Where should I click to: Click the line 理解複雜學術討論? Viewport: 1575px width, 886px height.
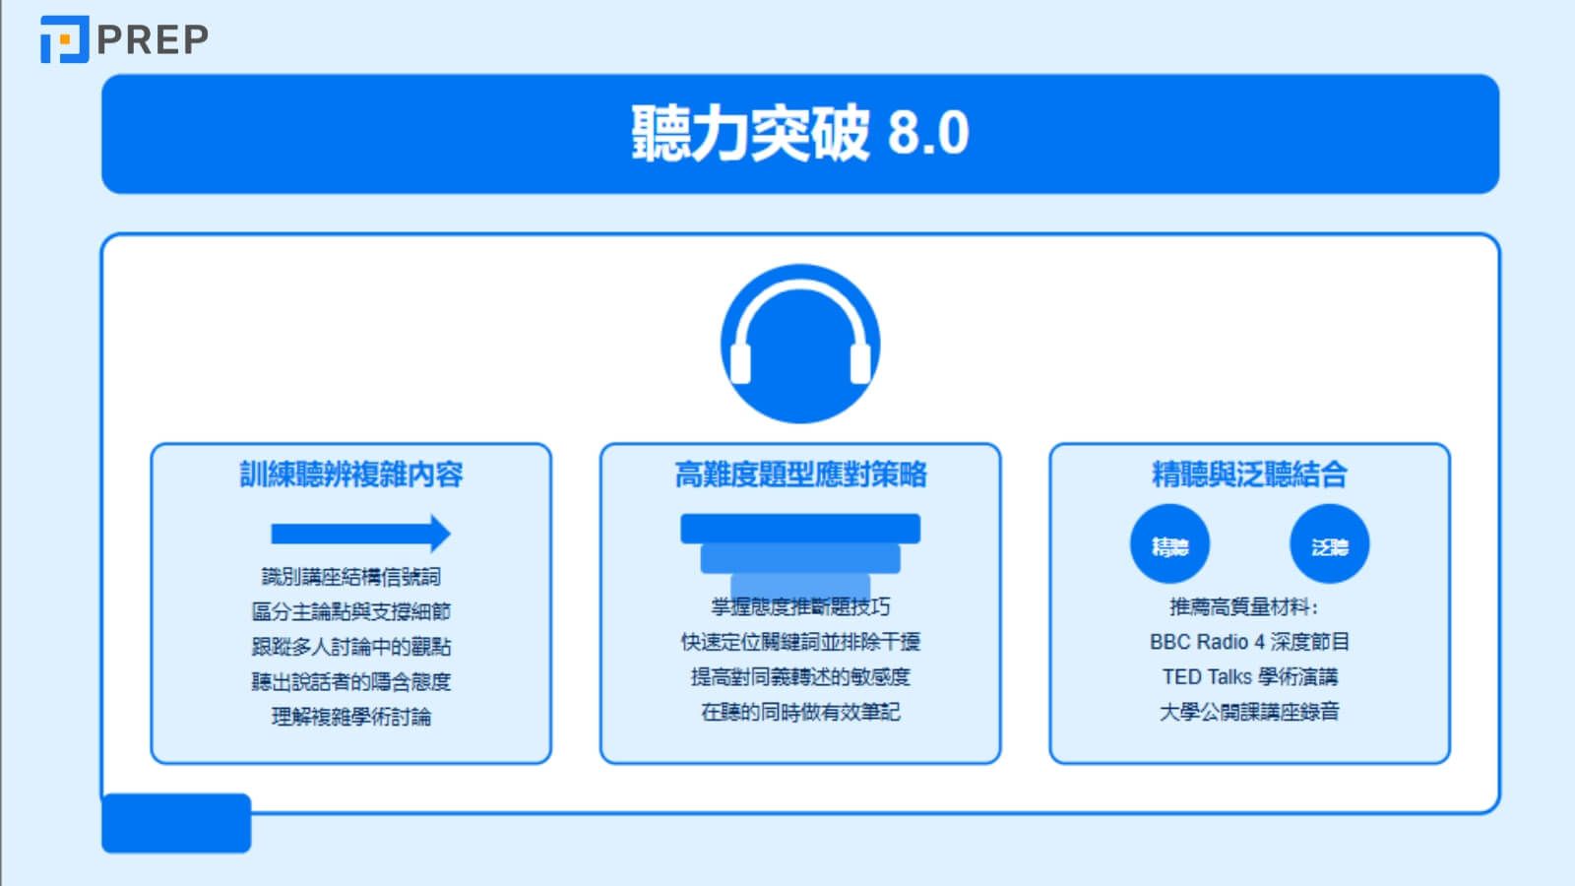(351, 717)
